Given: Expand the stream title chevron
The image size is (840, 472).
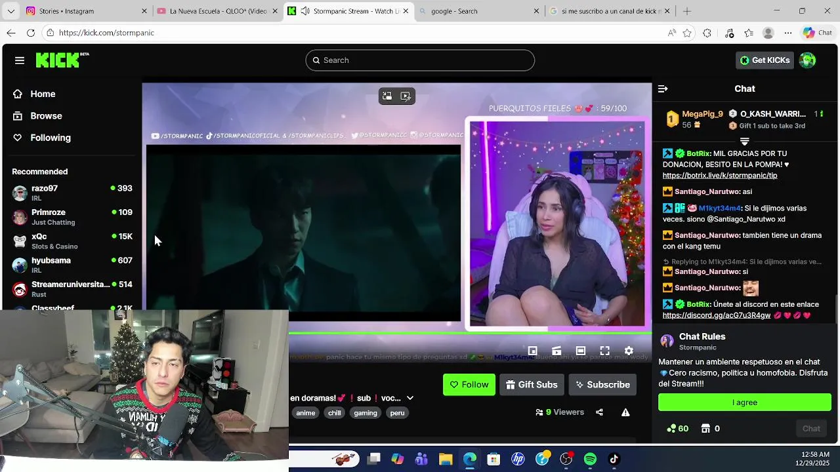Looking at the screenshot, I should (410, 398).
